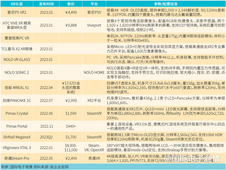Select the platform cell "NOLO HOME"
This screenshot has width=226, height=170.
coord(94,73)
